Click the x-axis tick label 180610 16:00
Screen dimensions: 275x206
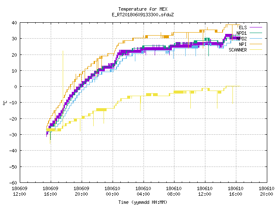[235, 191]
